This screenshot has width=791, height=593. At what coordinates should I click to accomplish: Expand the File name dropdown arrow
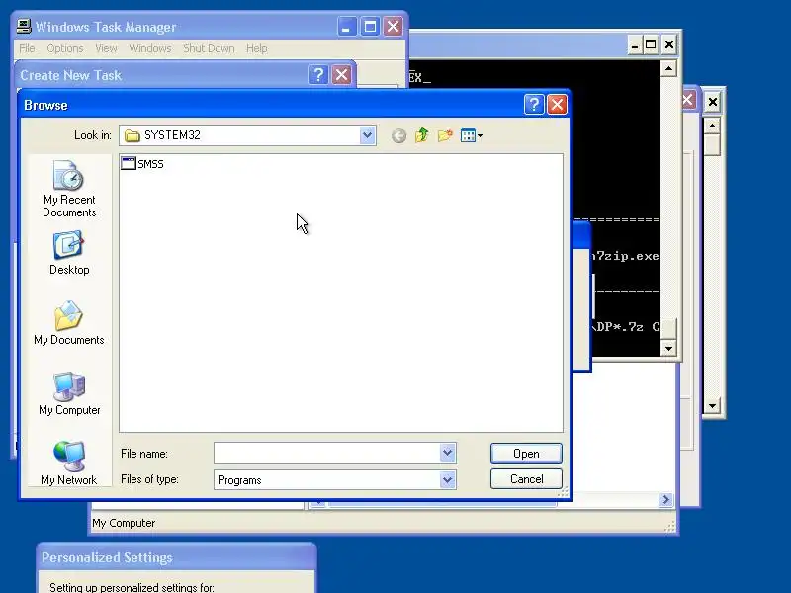pyautogui.click(x=448, y=453)
